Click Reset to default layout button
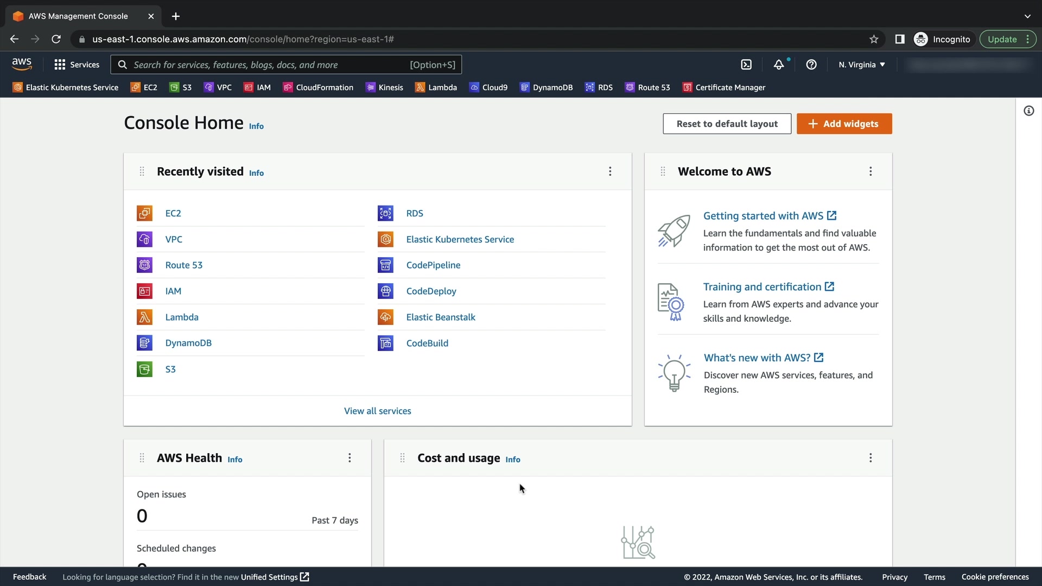 pyautogui.click(x=727, y=124)
